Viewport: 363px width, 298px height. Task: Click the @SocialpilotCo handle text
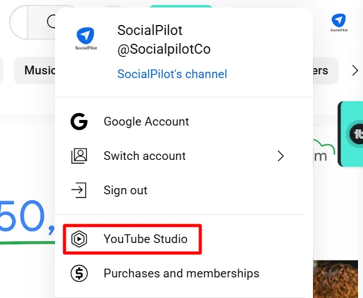(x=164, y=49)
